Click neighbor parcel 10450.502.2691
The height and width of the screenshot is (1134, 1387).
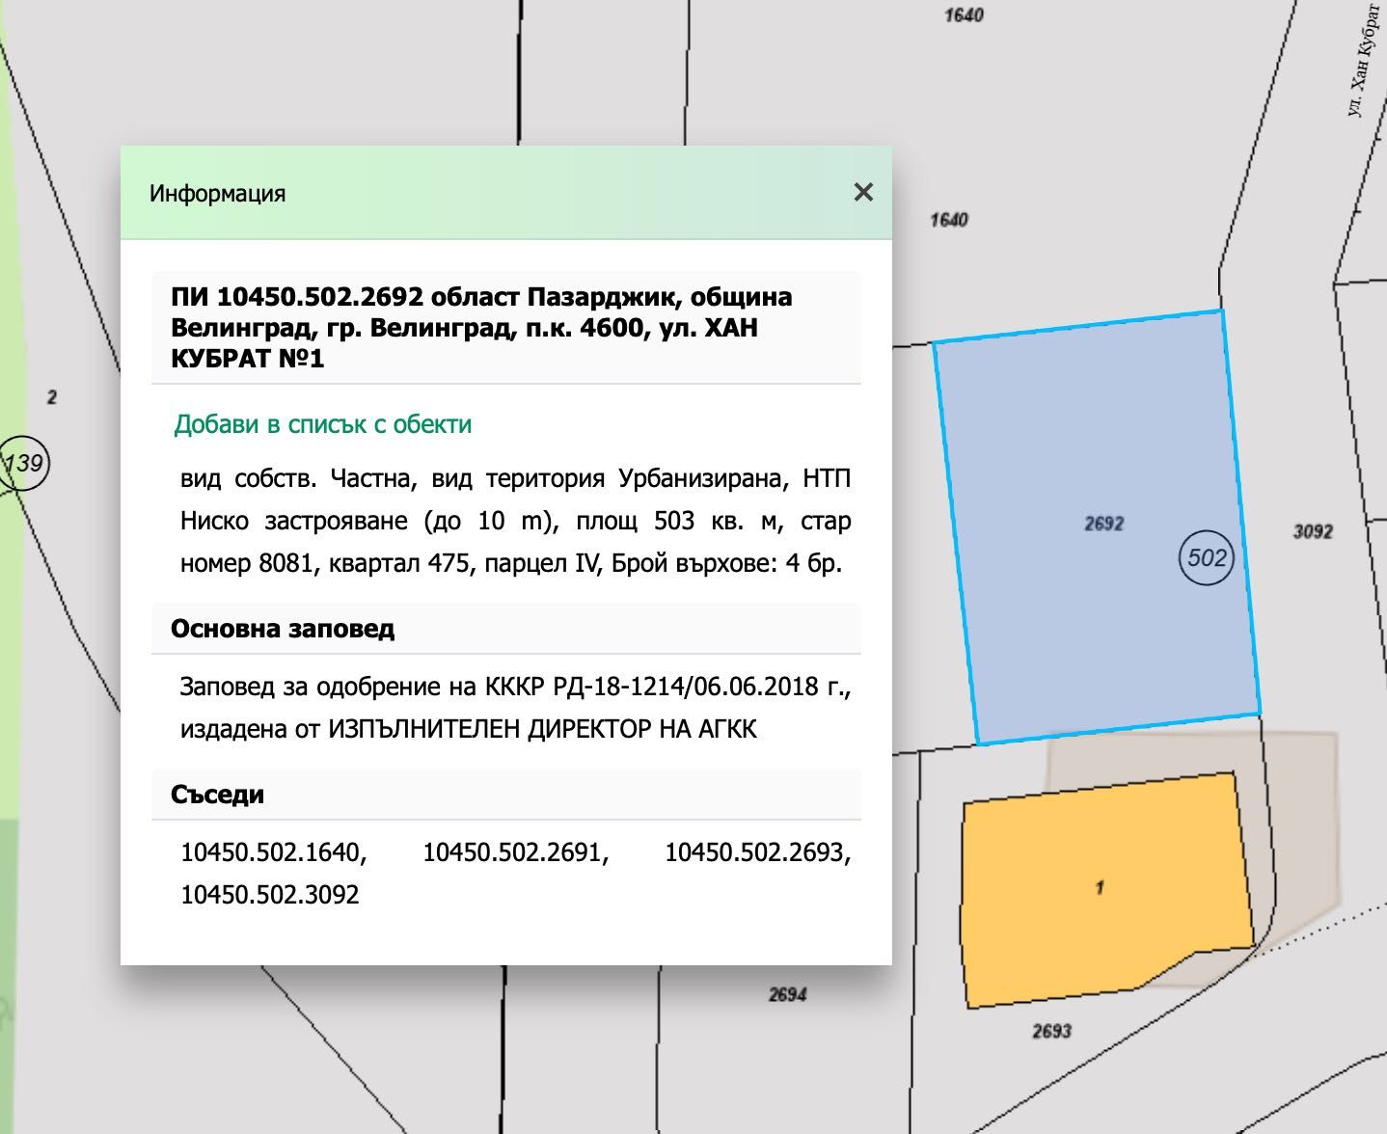(516, 852)
